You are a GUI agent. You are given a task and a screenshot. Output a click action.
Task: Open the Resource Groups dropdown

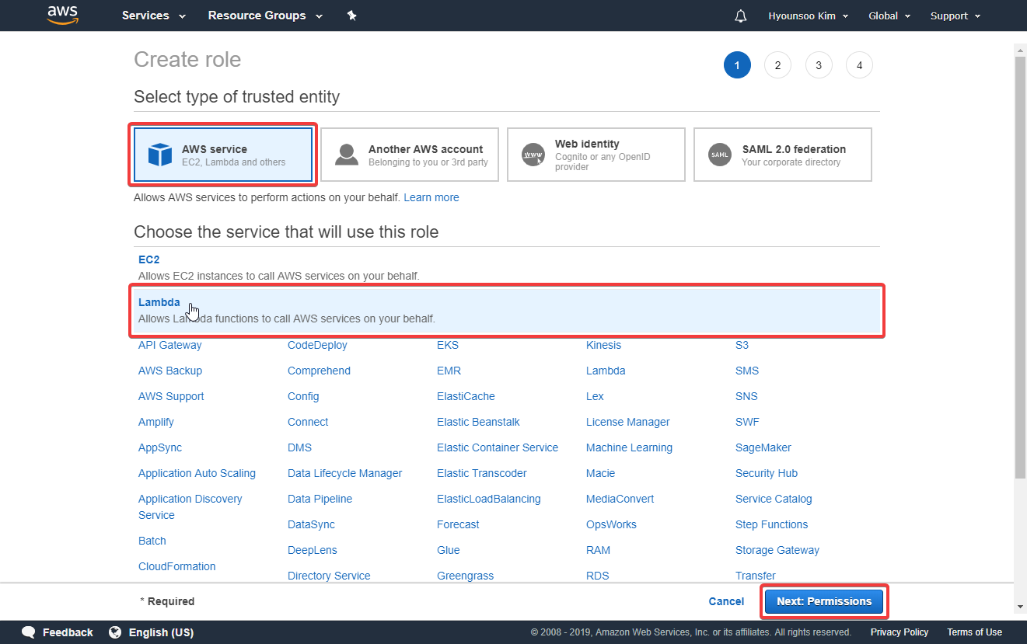click(265, 16)
